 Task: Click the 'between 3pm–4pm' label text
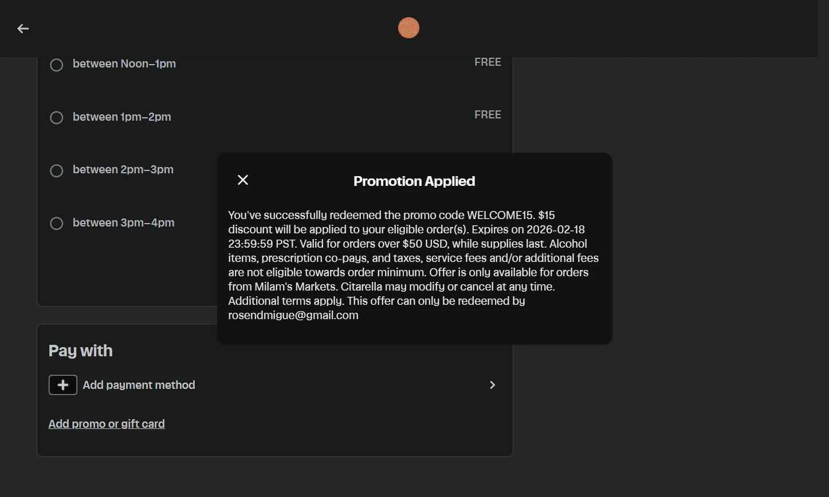click(x=124, y=222)
